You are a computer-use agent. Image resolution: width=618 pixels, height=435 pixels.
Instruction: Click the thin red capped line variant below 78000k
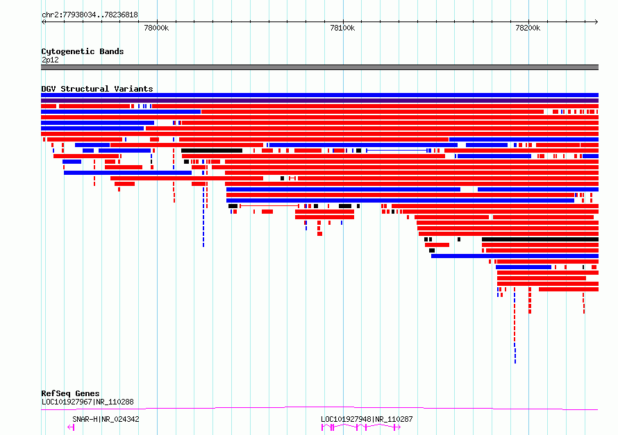pyautogui.click(x=269, y=206)
